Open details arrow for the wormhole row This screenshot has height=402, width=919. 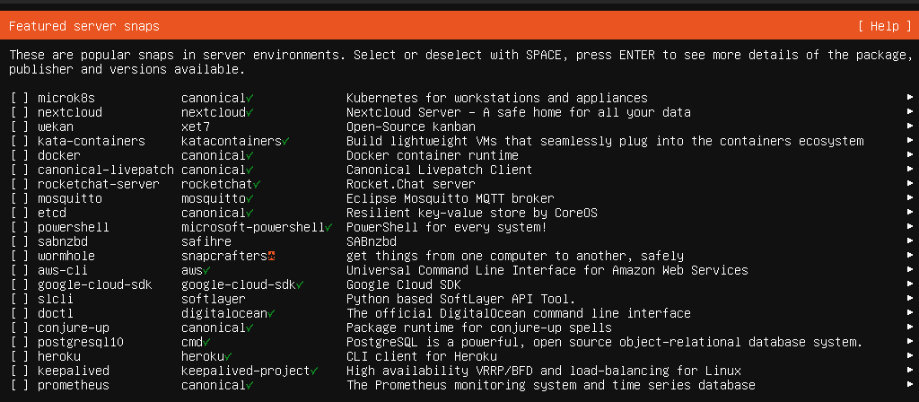pos(910,256)
